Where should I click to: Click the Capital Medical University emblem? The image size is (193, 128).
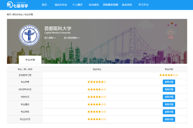point(29,35)
